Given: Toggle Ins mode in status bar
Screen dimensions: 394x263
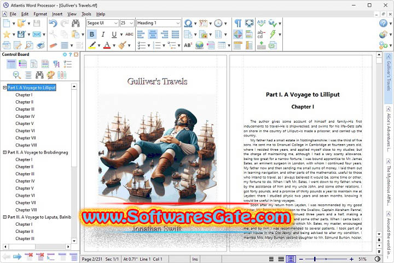Looking at the screenshot, I should [195, 259].
